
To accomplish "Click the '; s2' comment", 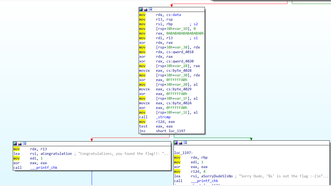I will click(x=194, y=24).
